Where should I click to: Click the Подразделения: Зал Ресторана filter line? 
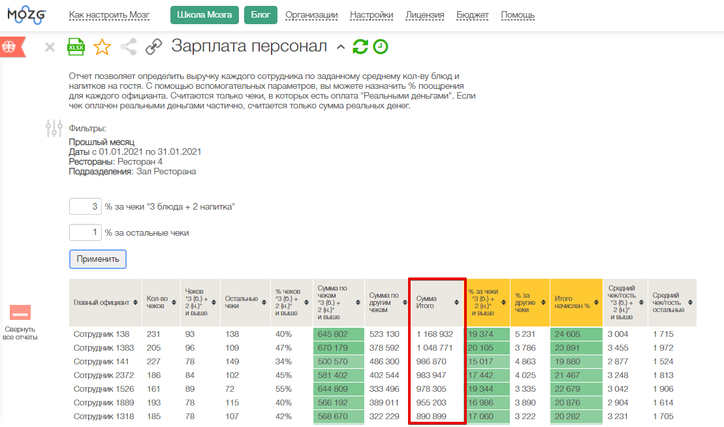133,171
